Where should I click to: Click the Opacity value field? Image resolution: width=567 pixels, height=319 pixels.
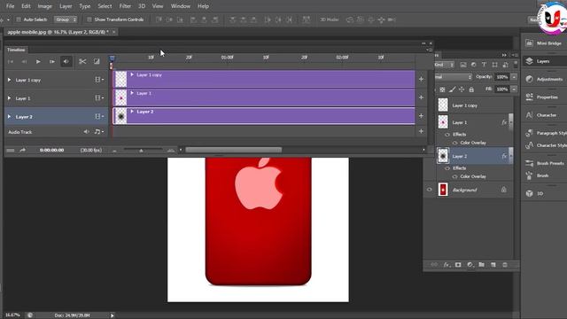(x=502, y=77)
